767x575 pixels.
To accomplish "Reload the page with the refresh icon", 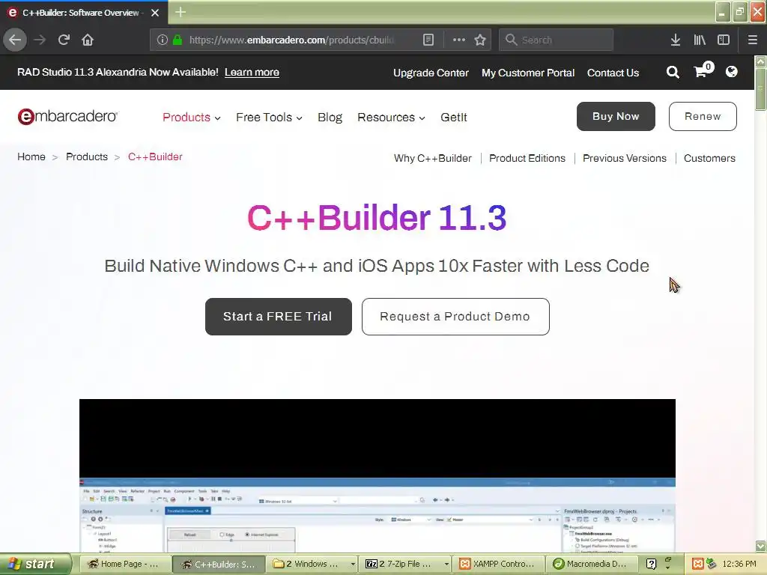I will 64,40.
